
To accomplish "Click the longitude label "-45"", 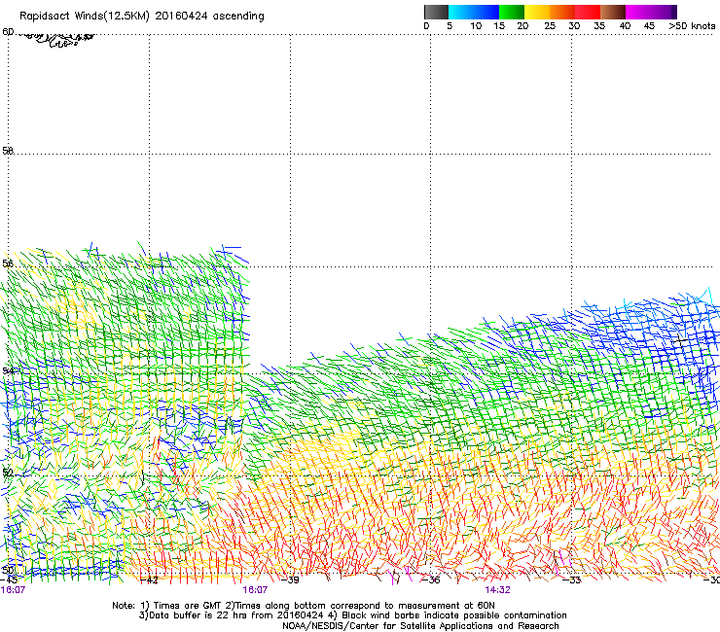I will pos(9,579).
